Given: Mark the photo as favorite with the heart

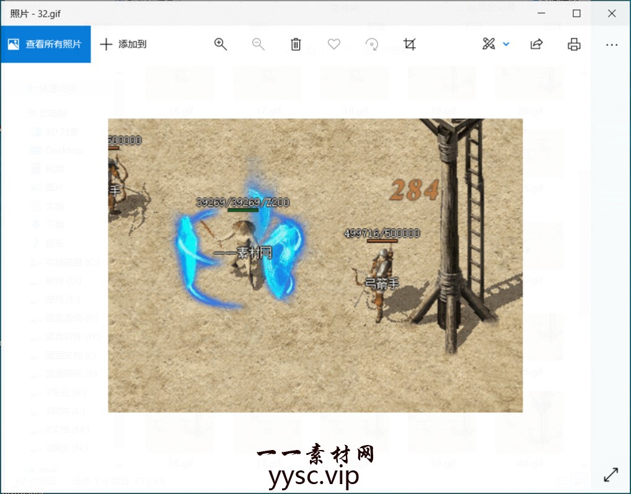Looking at the screenshot, I should click(x=333, y=44).
